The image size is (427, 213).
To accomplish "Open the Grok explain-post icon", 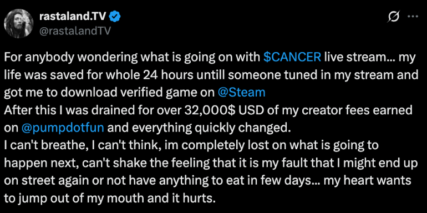I will [x=394, y=17].
